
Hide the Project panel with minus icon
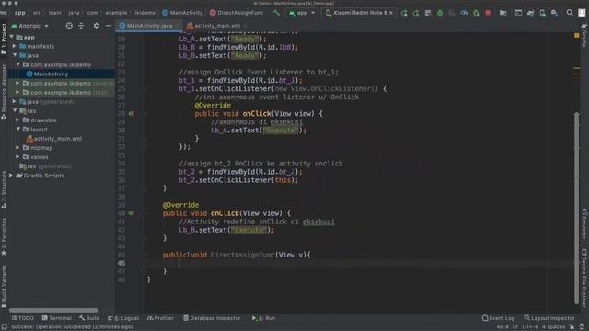tap(109, 26)
